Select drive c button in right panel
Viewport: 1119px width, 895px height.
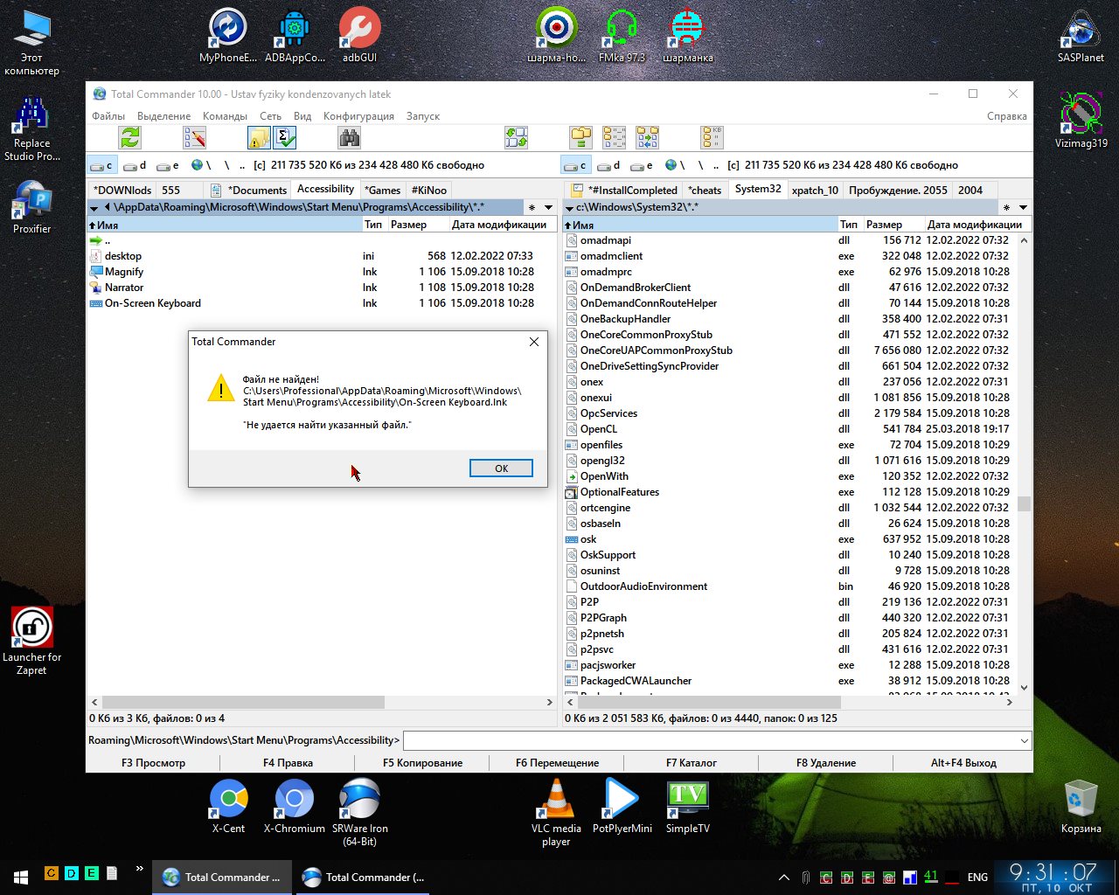[576, 165]
